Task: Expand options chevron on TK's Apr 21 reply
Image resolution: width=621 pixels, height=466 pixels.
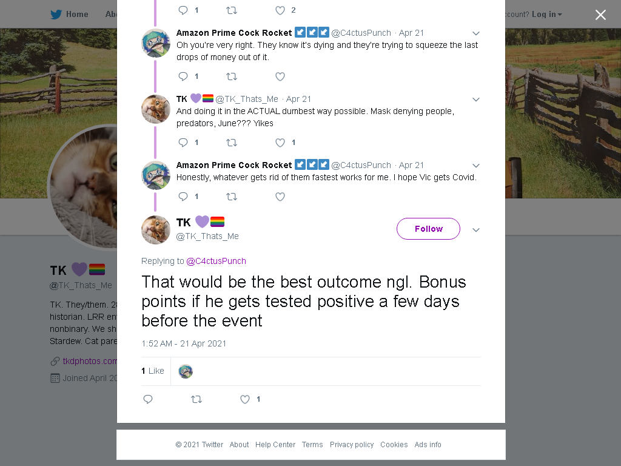Action: click(x=476, y=100)
